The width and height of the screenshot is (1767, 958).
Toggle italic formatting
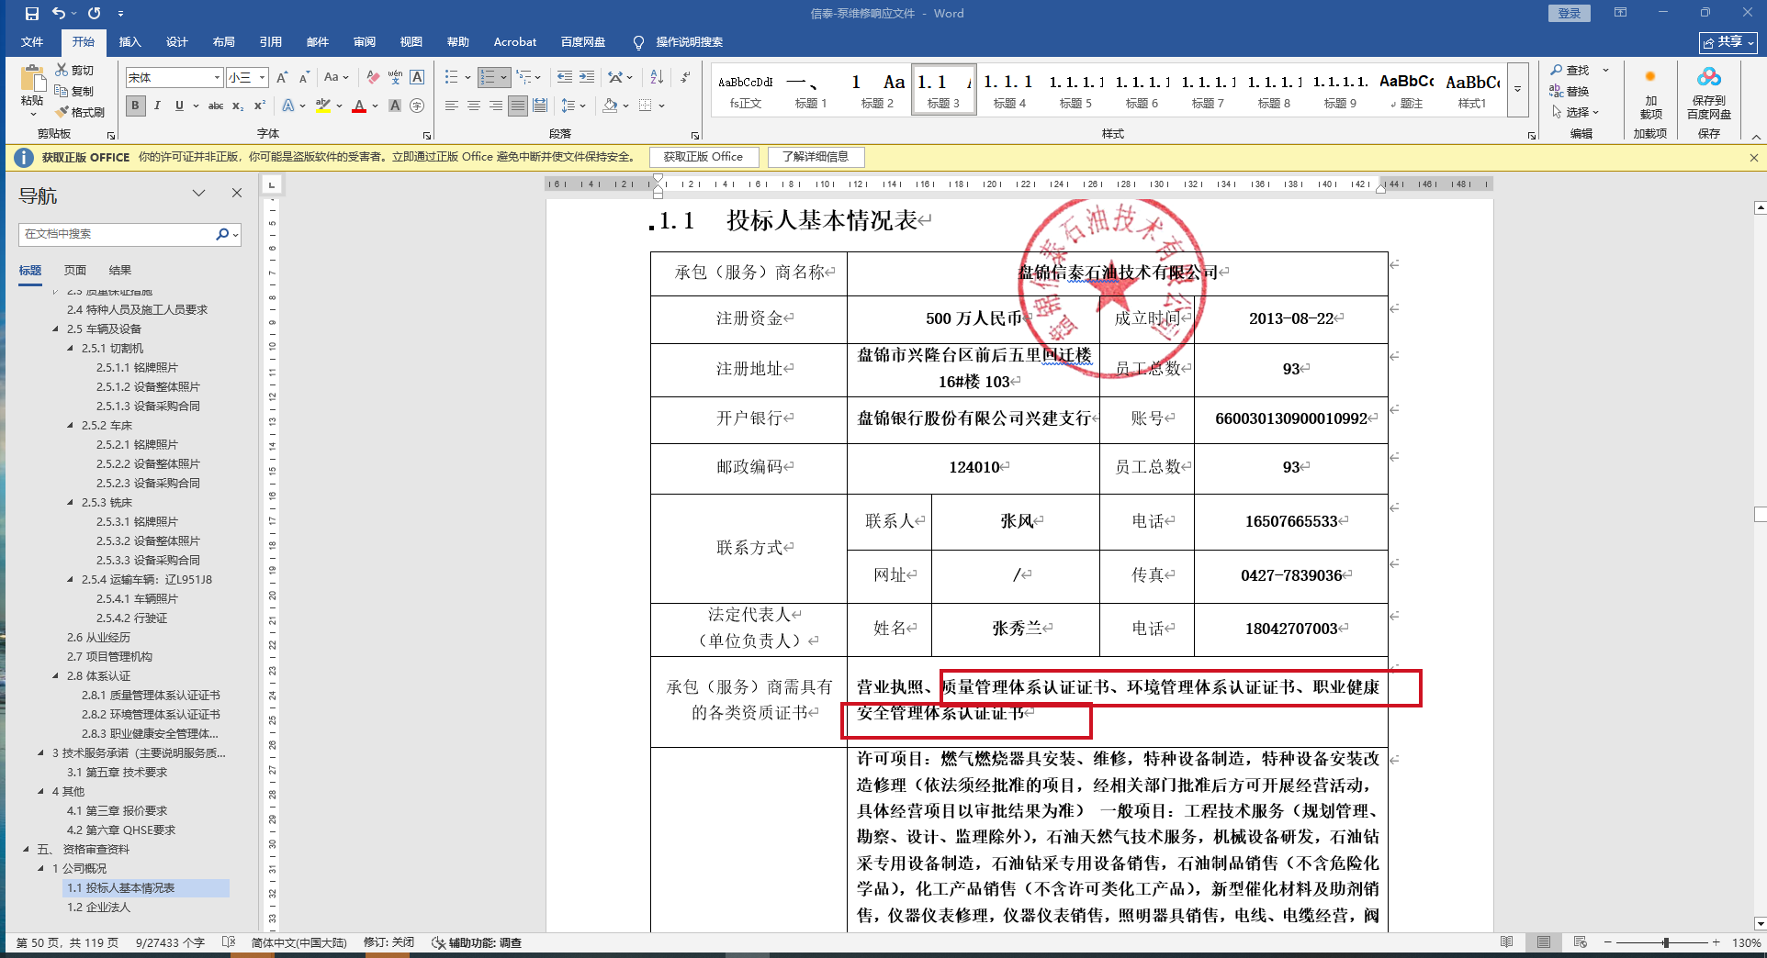tap(157, 106)
